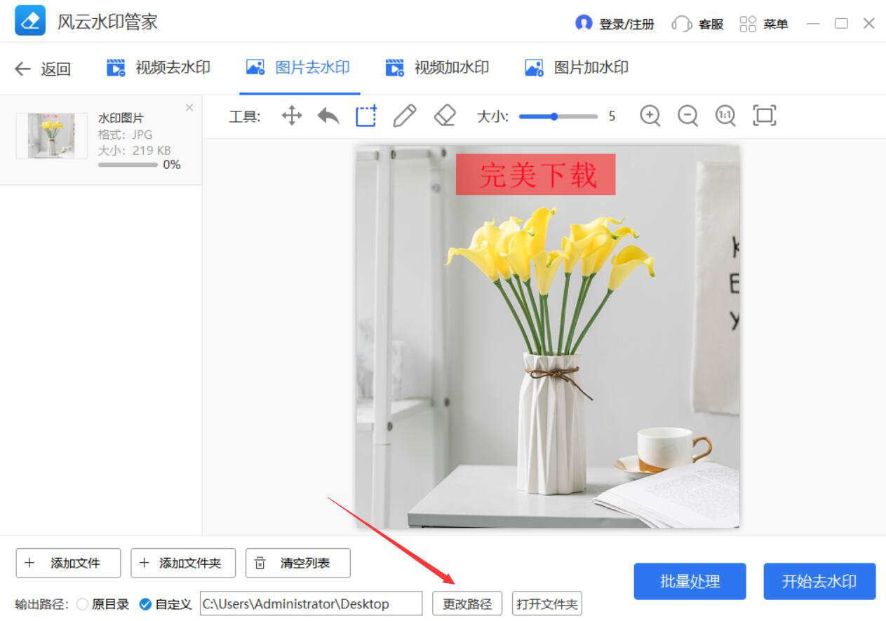Click the app logo eraser icon

(x=30, y=21)
